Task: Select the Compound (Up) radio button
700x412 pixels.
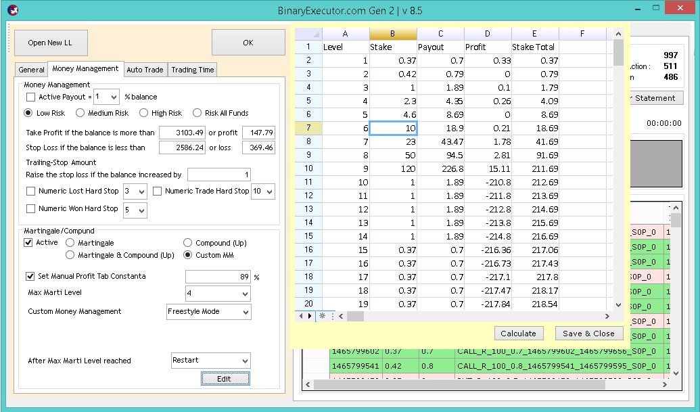Action: coord(187,242)
